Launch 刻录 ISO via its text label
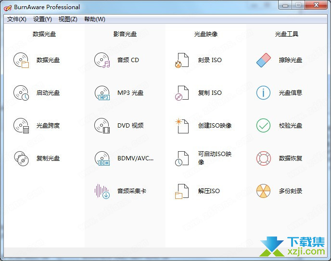Viewport: 331px width, 261px height. click(210, 60)
